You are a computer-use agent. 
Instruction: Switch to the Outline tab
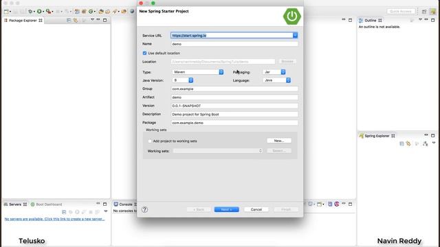(x=370, y=21)
